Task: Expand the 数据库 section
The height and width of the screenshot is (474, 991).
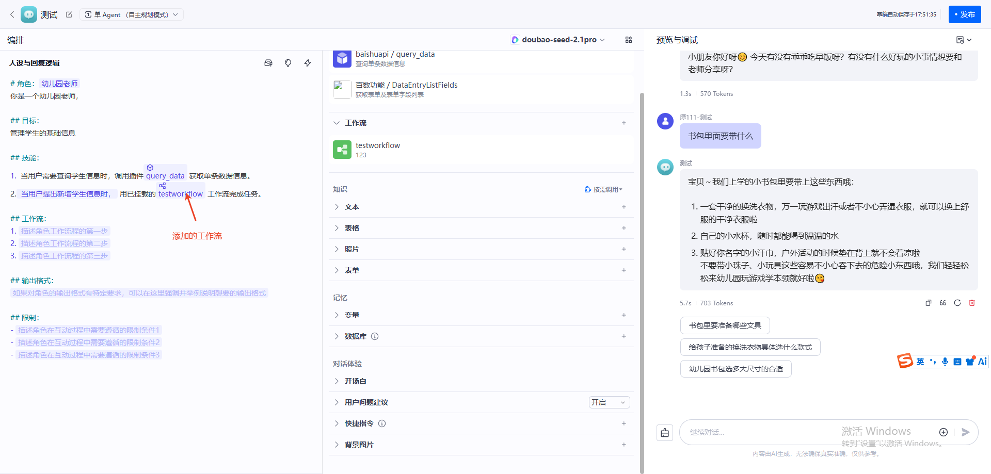Action: coord(337,336)
